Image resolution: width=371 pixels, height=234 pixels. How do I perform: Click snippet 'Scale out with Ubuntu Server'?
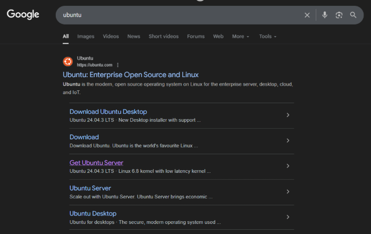(102, 197)
